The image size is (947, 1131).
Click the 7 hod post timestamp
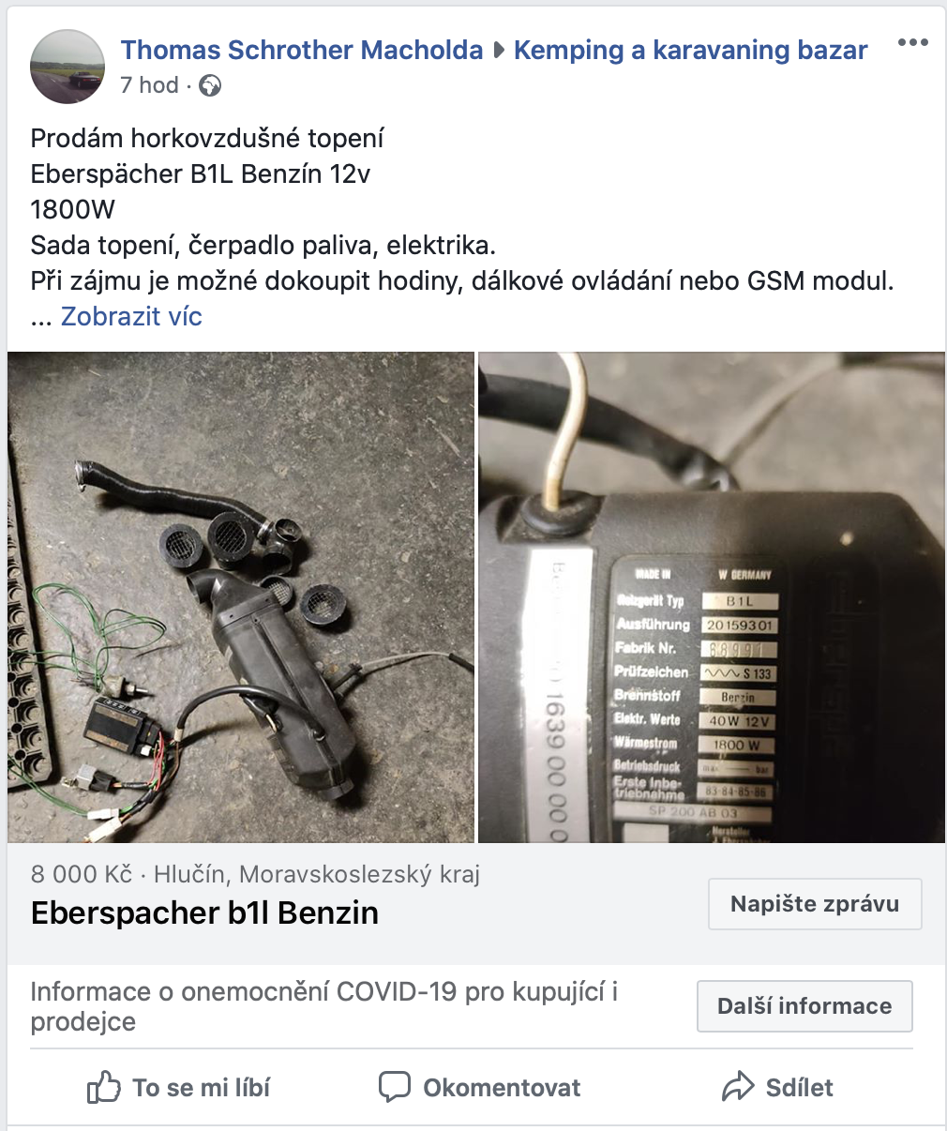(x=149, y=85)
